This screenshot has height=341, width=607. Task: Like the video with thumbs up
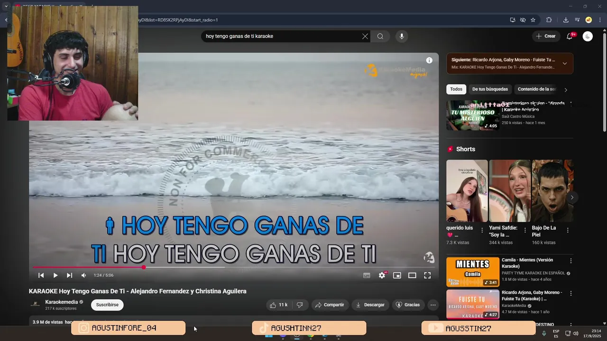tap(278, 305)
